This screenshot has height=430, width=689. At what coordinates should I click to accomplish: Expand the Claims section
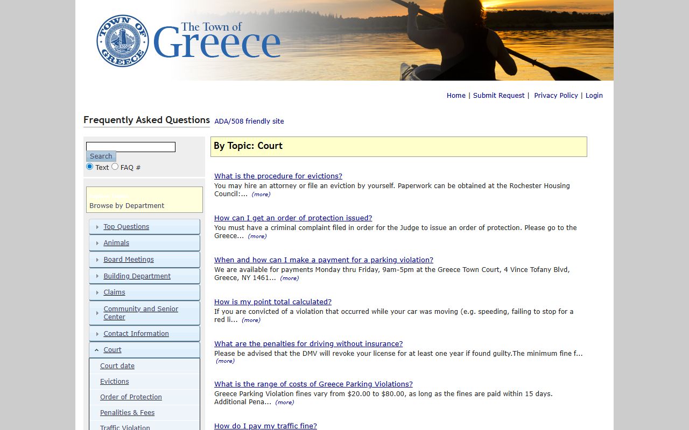coord(144,292)
